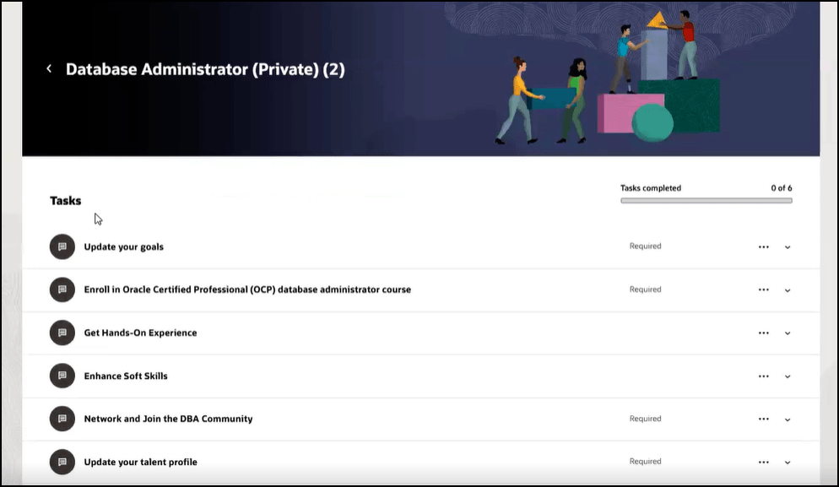
Task: Click the Enhance Soft Skills task icon
Action: coord(62,376)
